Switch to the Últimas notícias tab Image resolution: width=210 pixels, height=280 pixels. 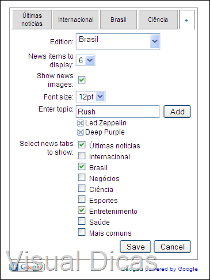pos(32,20)
